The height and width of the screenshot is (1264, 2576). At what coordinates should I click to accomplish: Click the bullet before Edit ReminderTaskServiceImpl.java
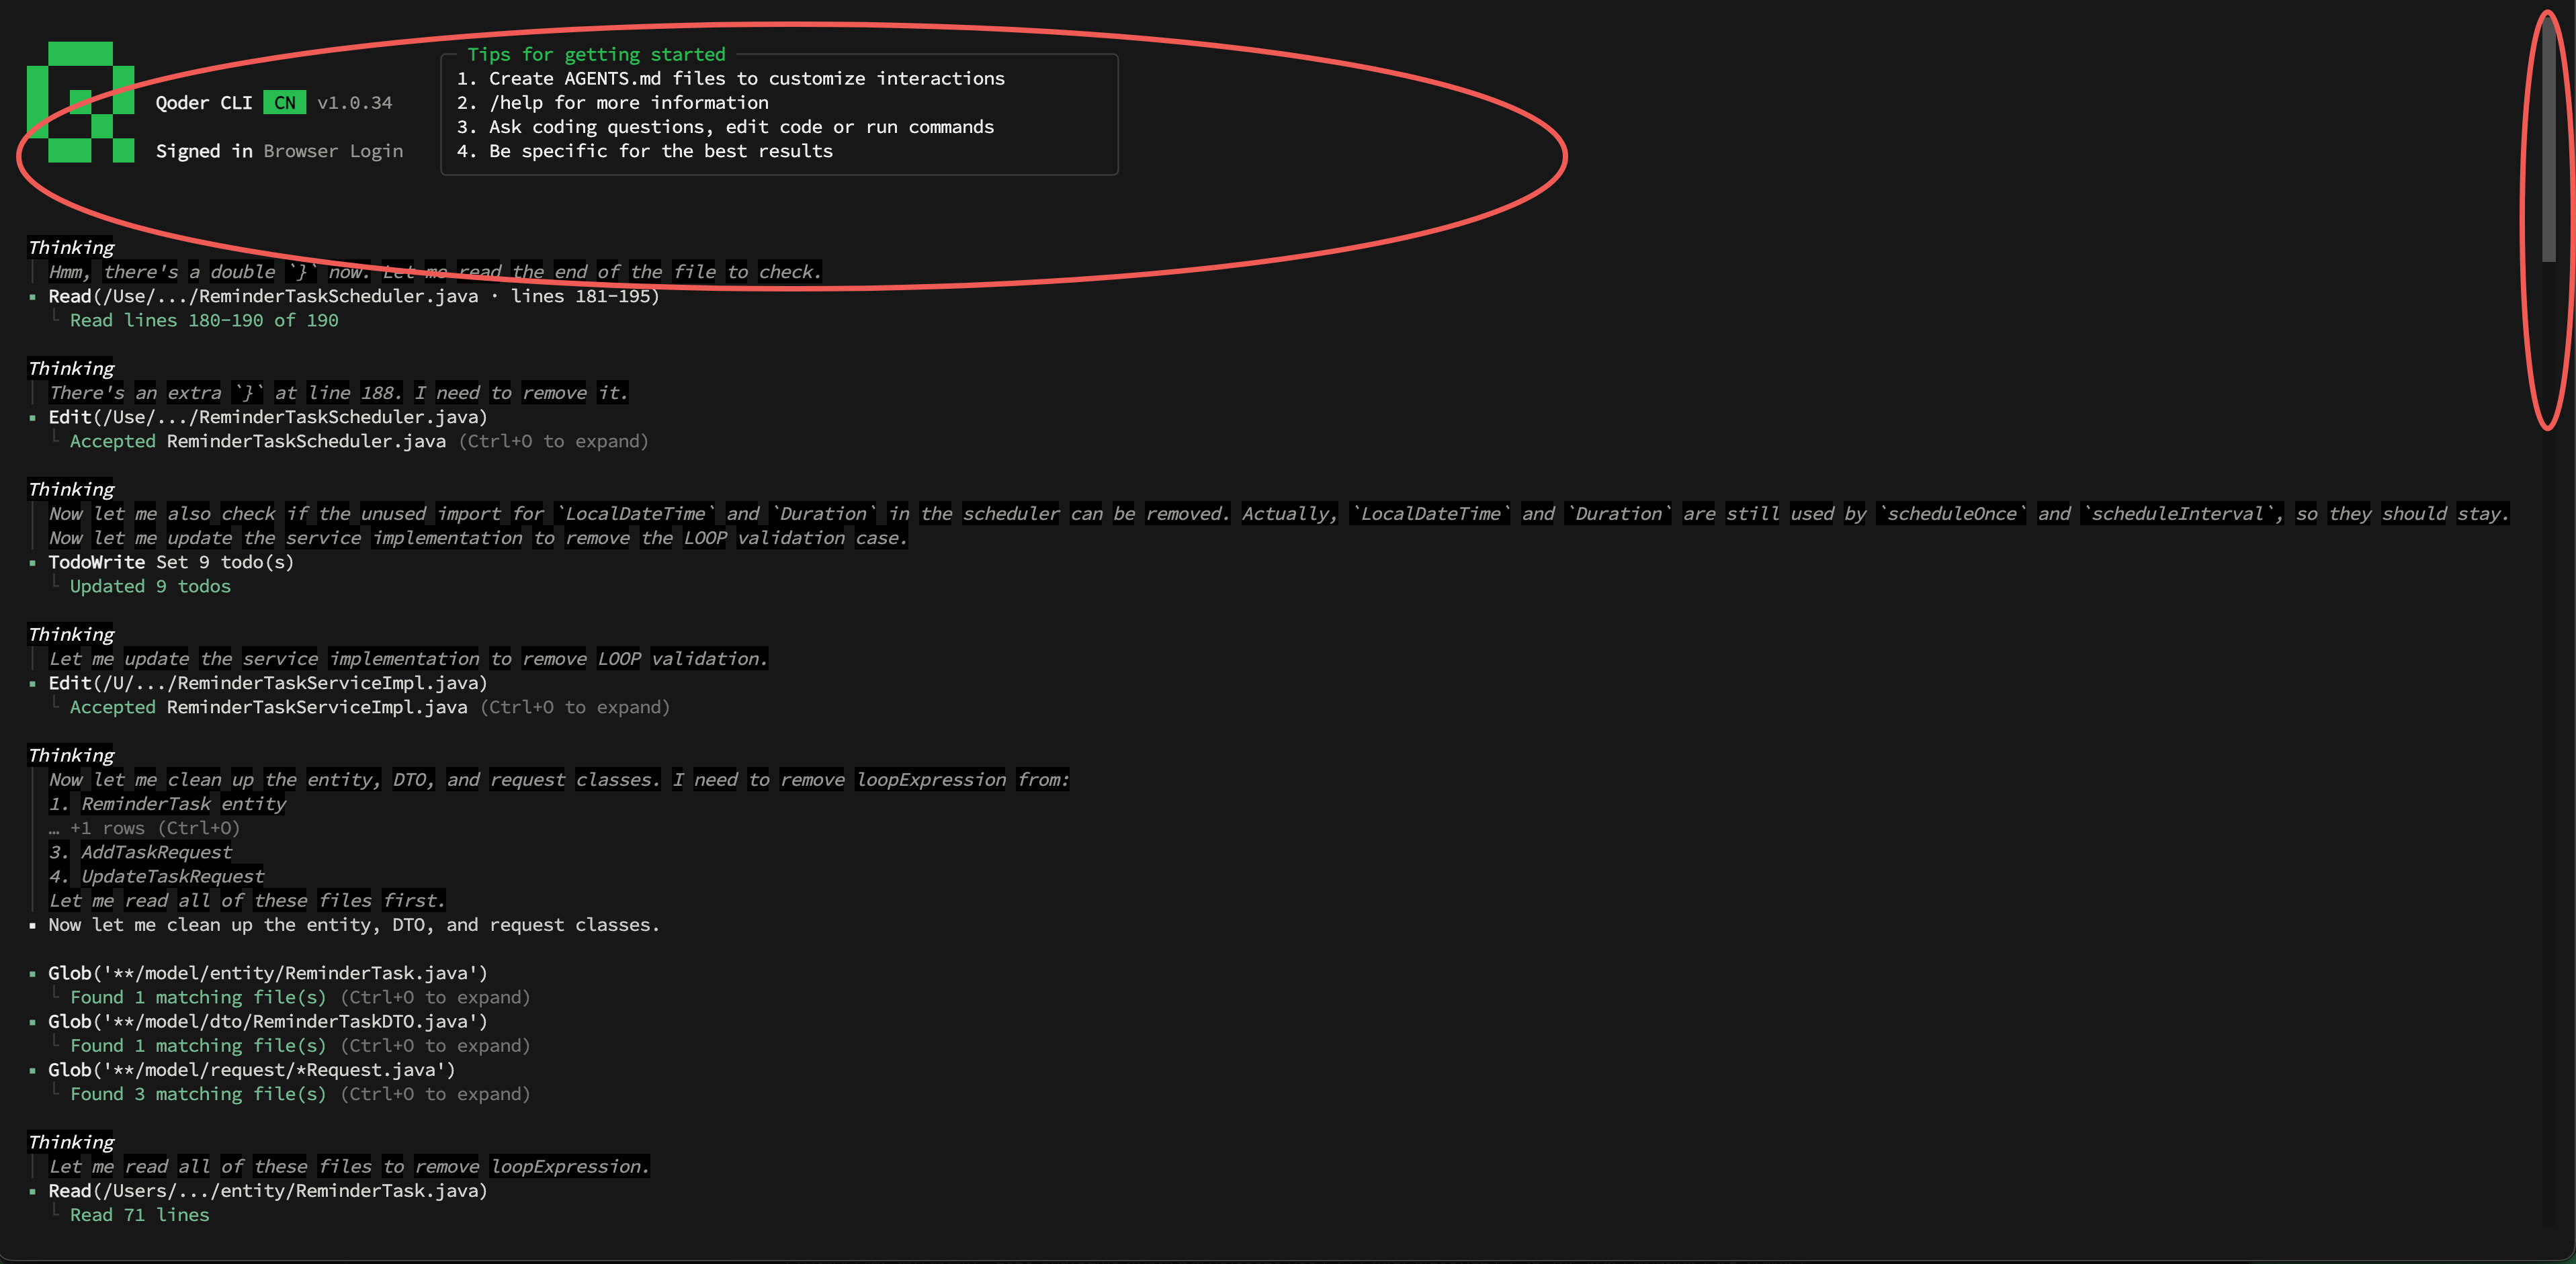click(x=33, y=684)
